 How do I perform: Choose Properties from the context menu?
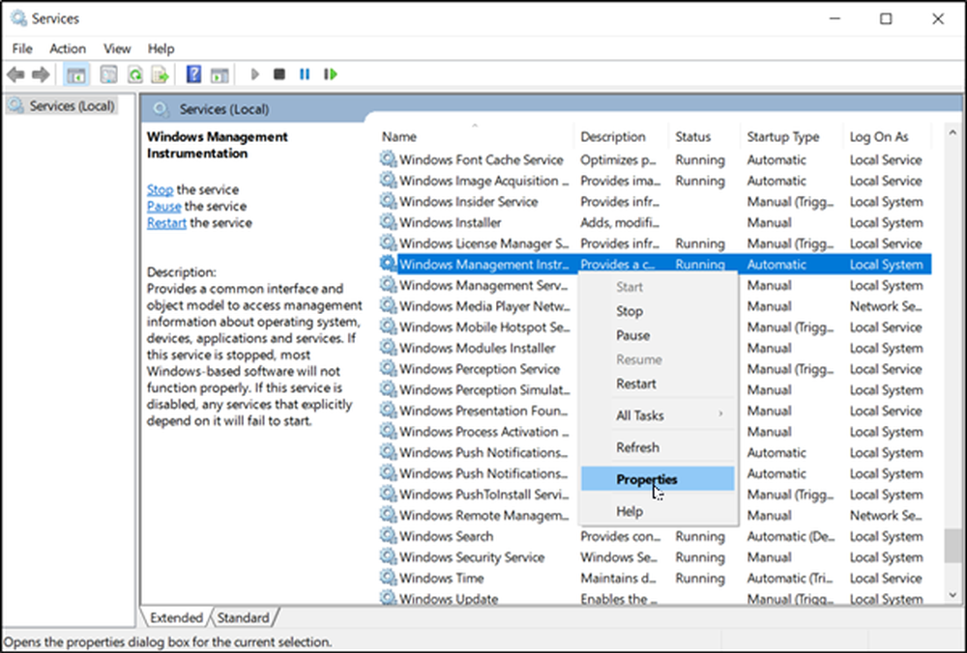pos(646,479)
